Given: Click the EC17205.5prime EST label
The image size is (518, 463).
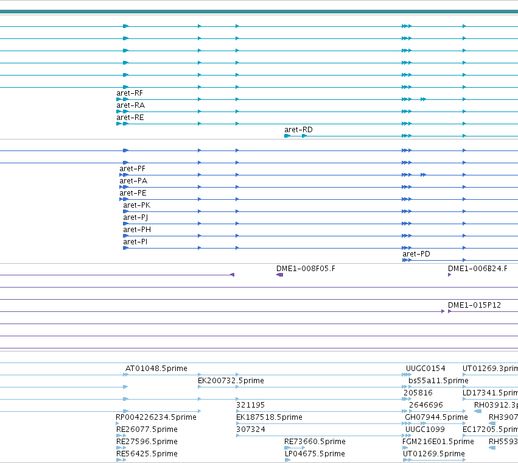Looking at the screenshot, I should 490,430.
